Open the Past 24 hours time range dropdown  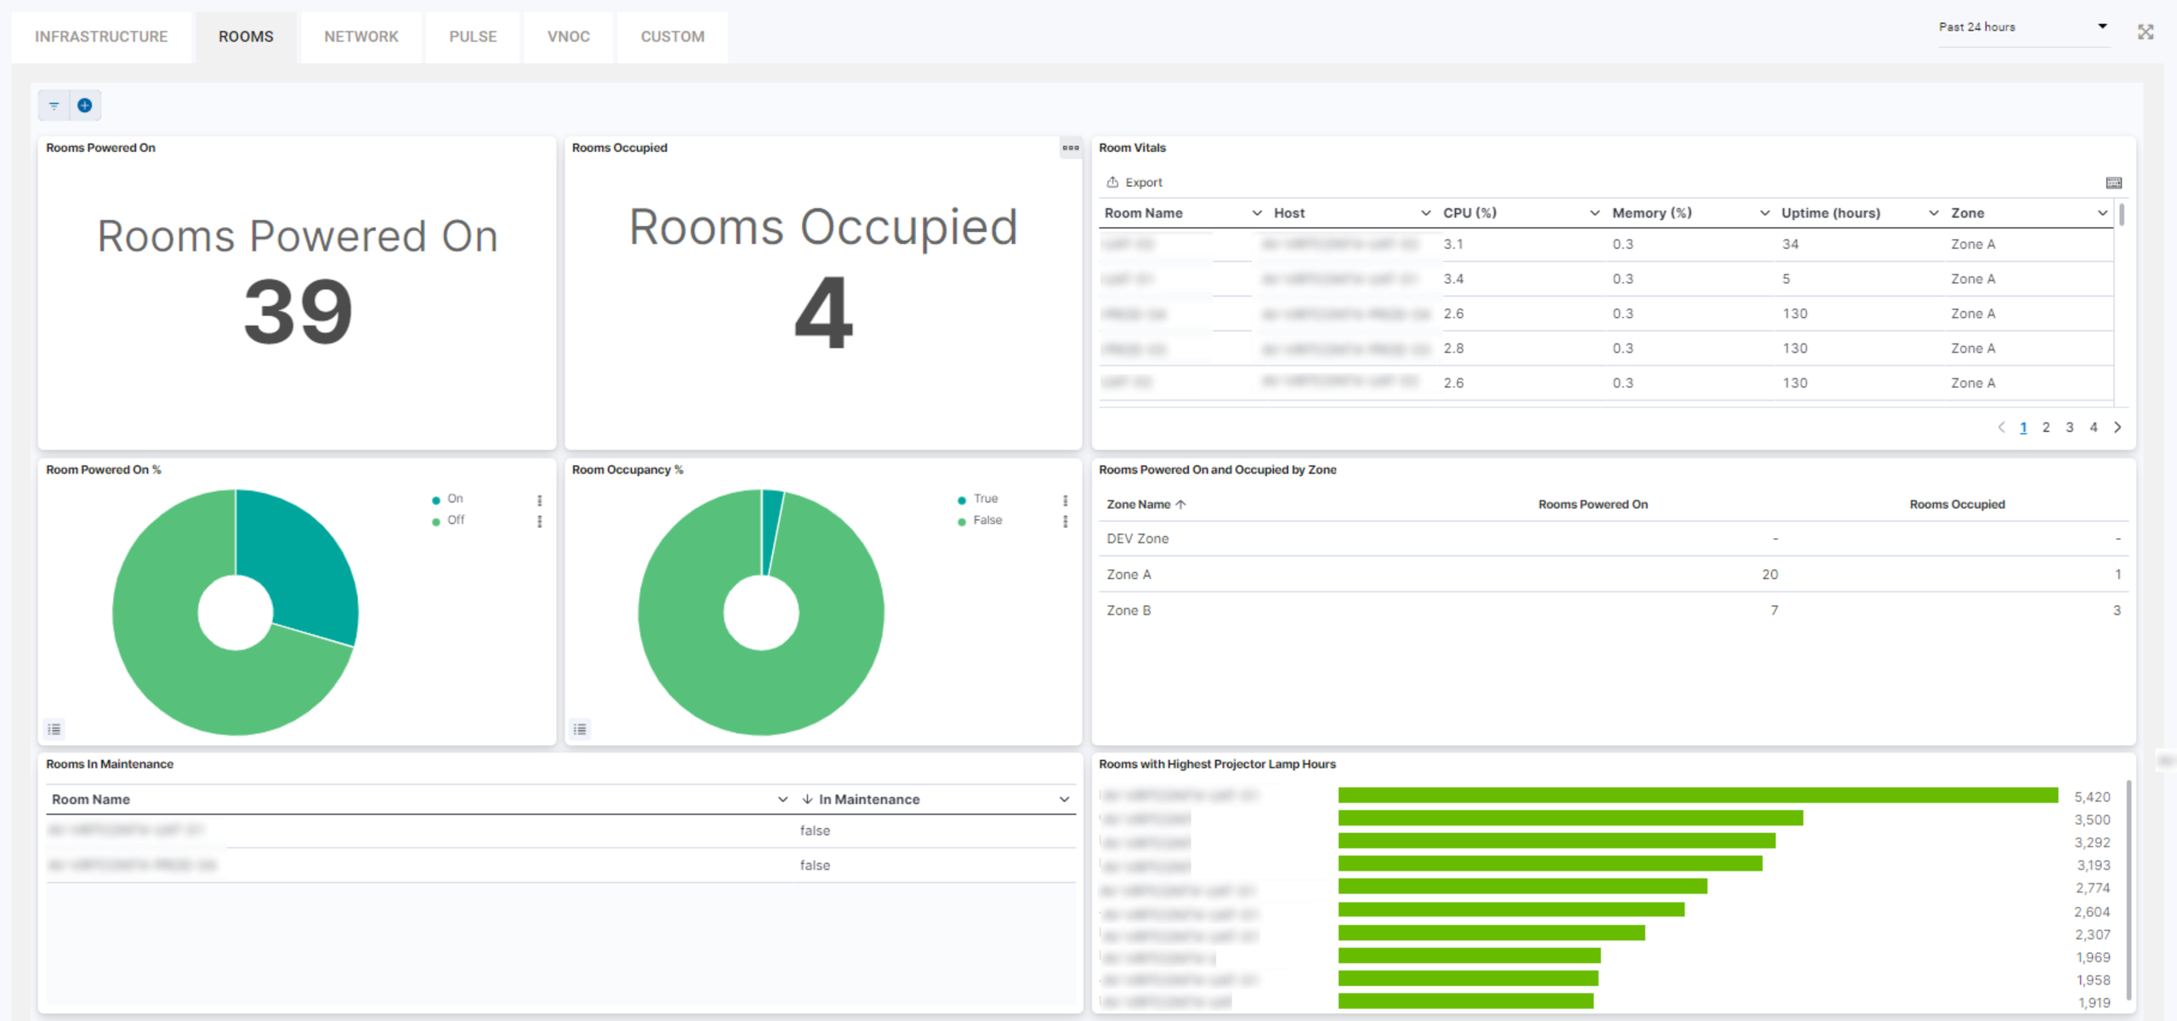point(2024,27)
